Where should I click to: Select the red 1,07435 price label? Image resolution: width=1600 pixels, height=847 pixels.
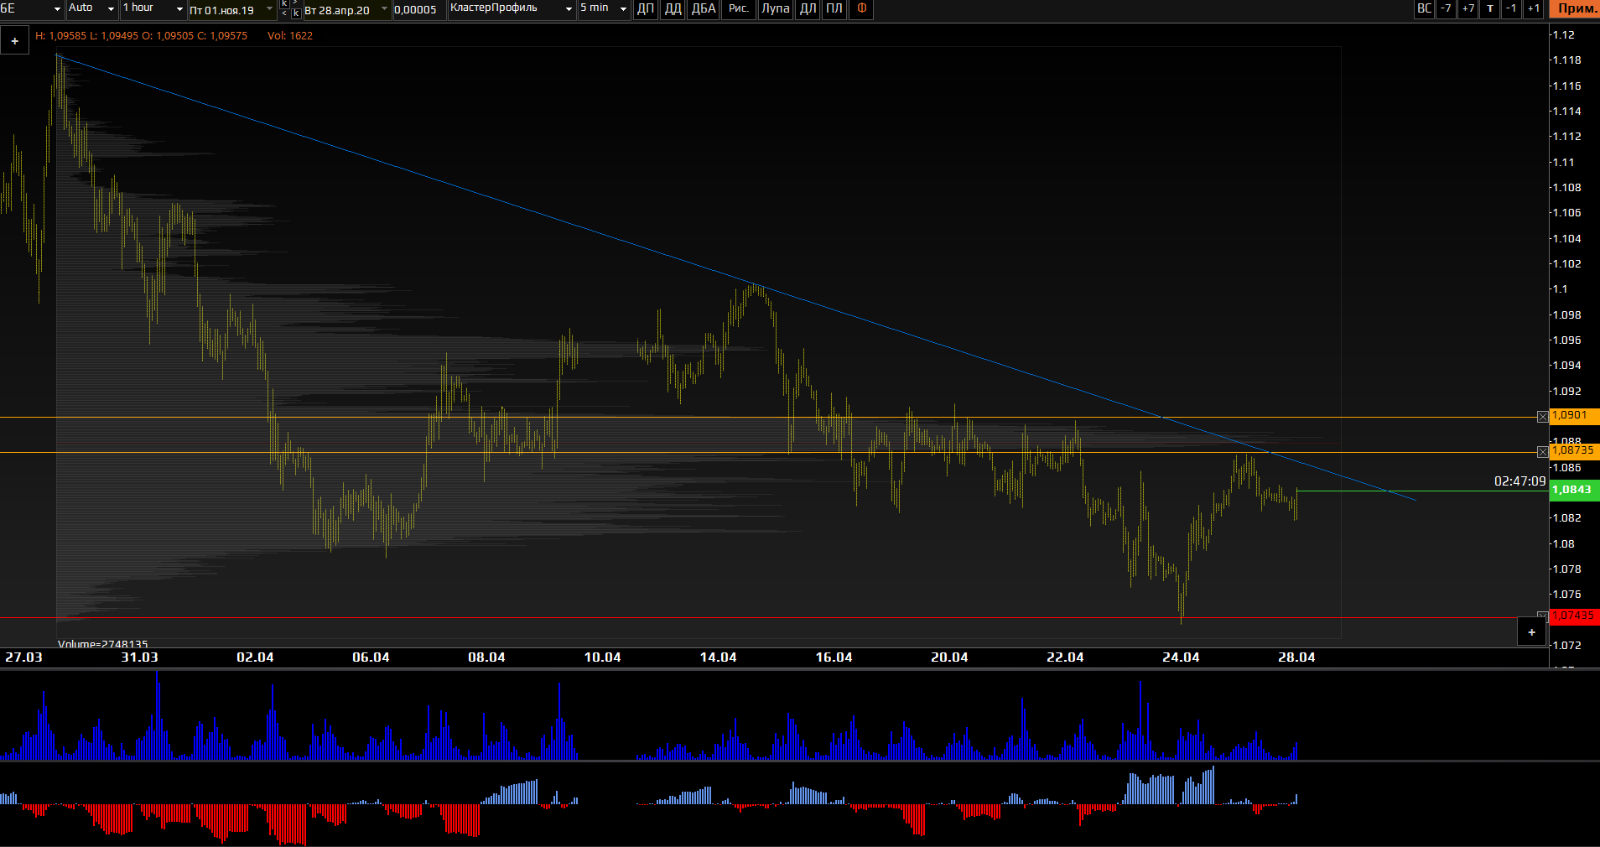pyautogui.click(x=1574, y=616)
